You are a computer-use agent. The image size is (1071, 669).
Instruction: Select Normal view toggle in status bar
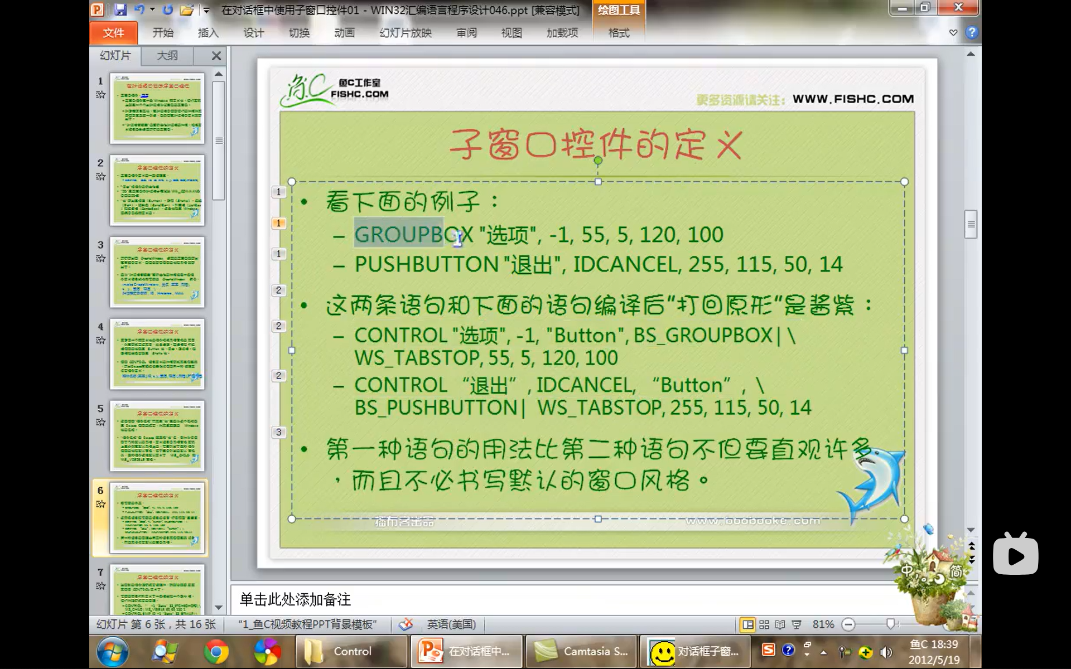pos(747,624)
